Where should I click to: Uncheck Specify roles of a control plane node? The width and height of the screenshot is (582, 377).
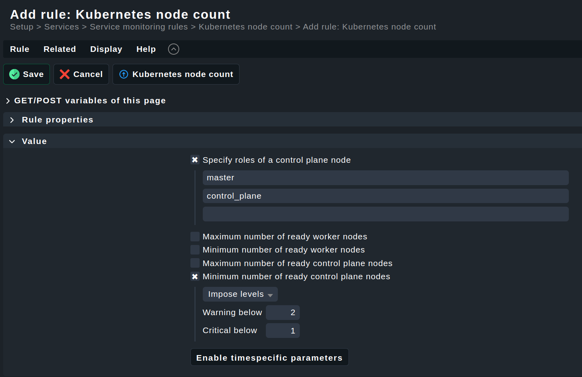pos(195,160)
